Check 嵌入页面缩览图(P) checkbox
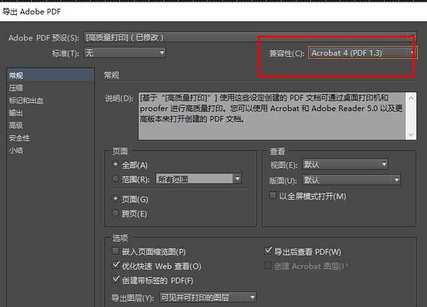This screenshot has width=427, height=307. tap(115, 251)
